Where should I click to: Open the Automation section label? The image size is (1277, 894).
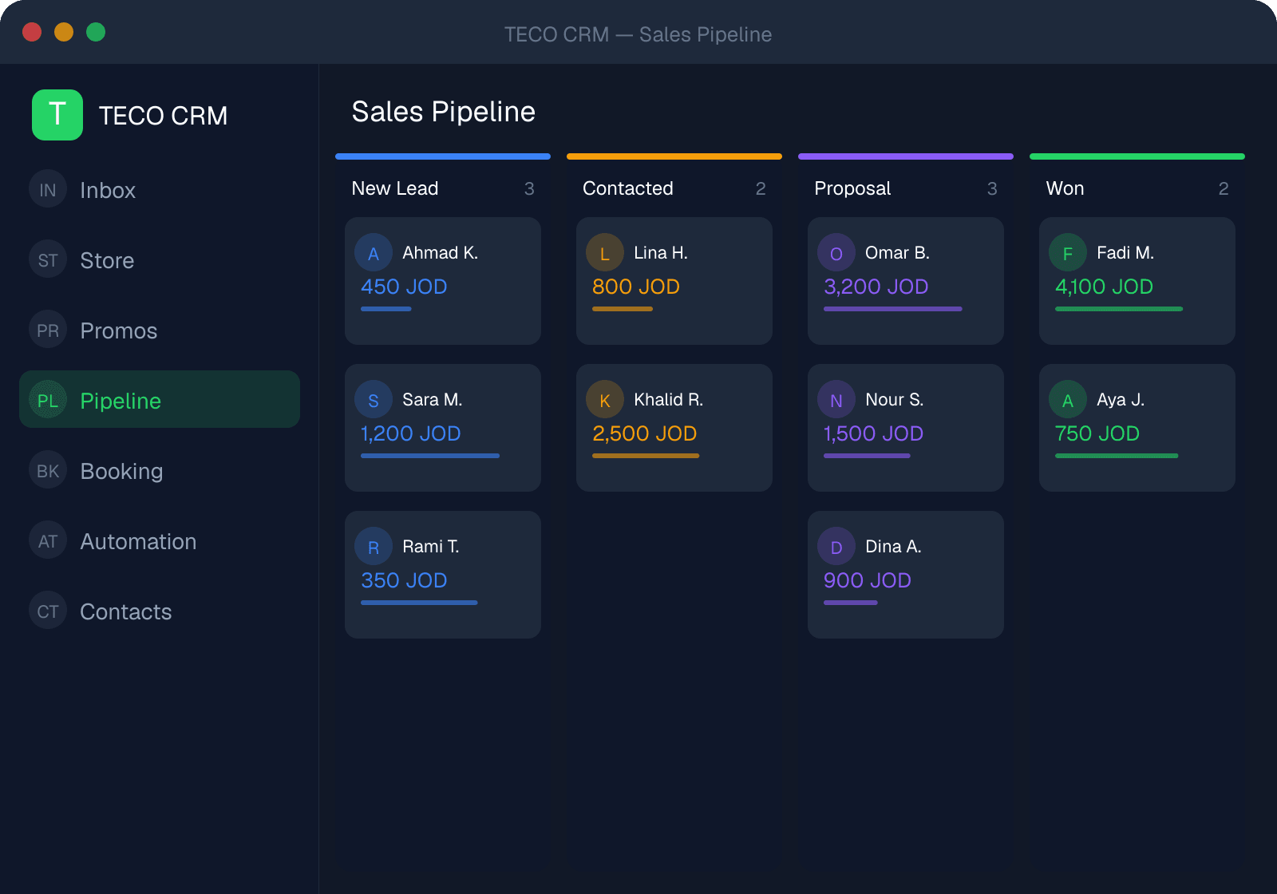click(138, 541)
